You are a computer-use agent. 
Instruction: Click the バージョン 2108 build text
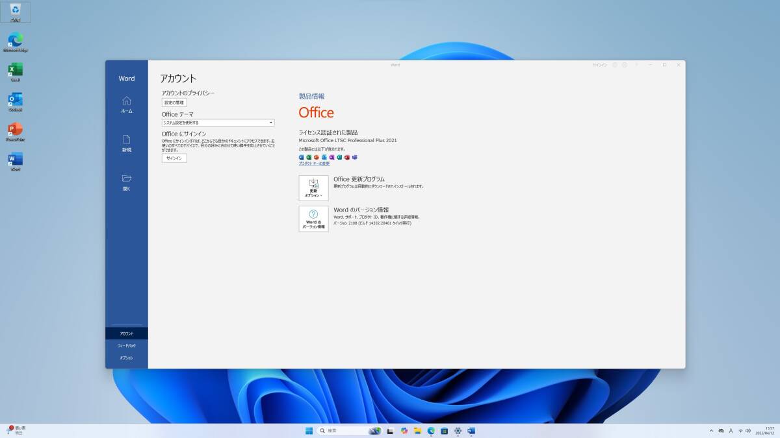(372, 223)
